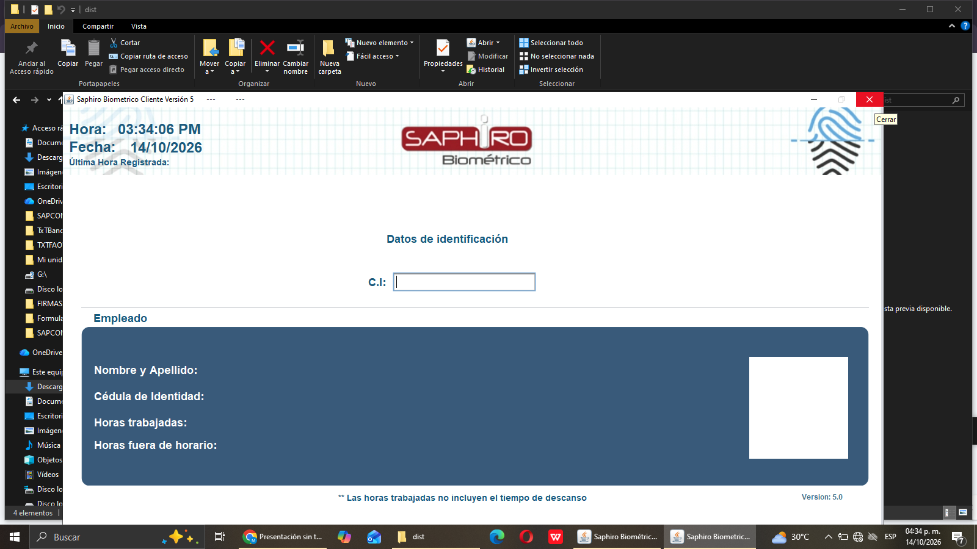Go back with Explorer back arrow

coord(16,100)
